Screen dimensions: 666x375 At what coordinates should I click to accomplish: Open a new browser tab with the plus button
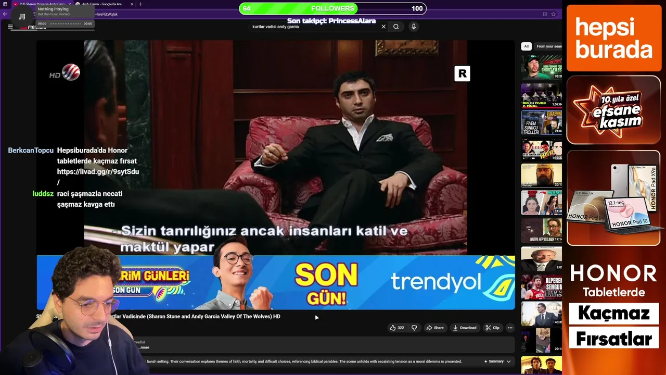(140, 4)
